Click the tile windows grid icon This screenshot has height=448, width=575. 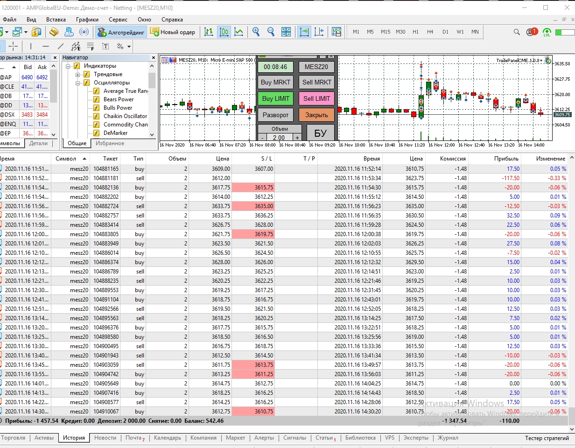286,32
